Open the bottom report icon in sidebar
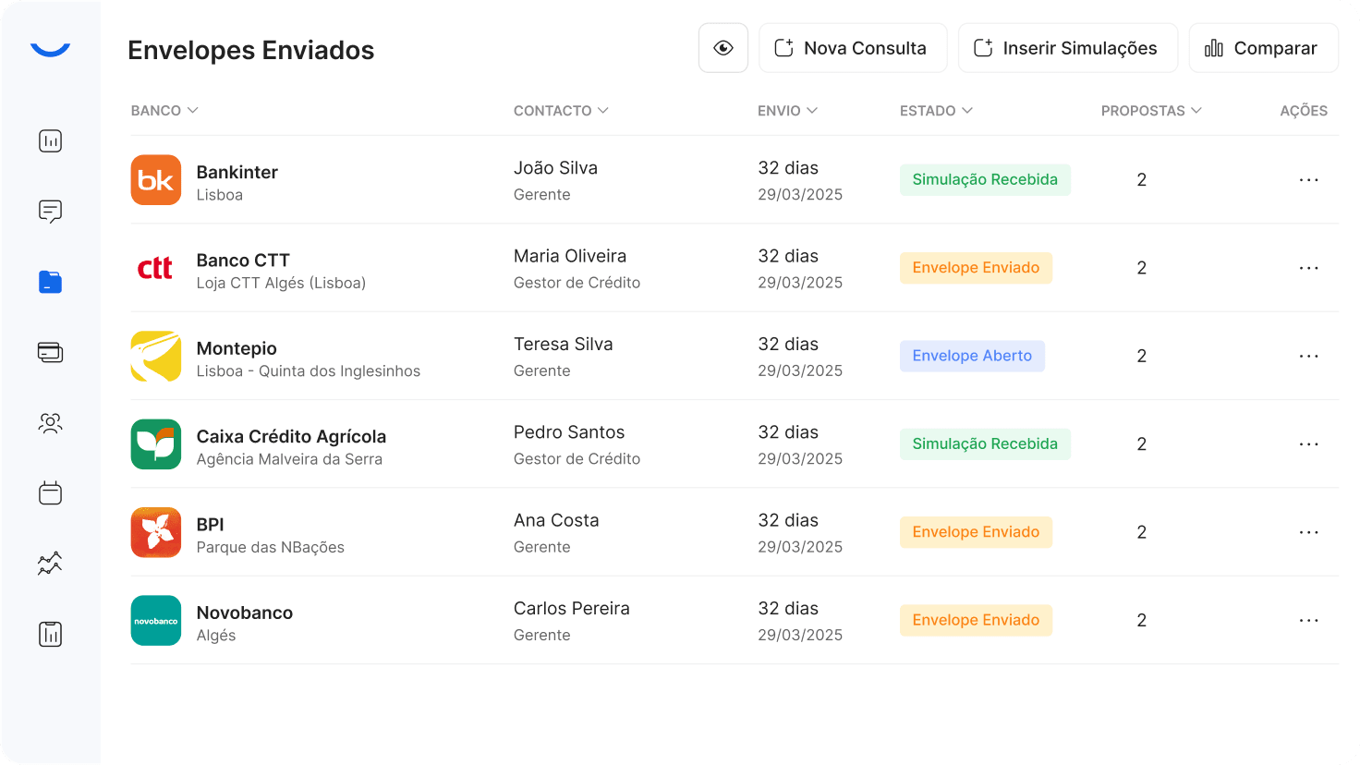 pyautogui.click(x=50, y=634)
